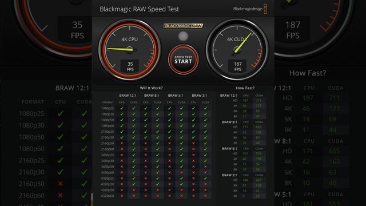Click the 'How Fast?' heading in front window
This screenshot has height=206, width=366.
click(x=245, y=88)
